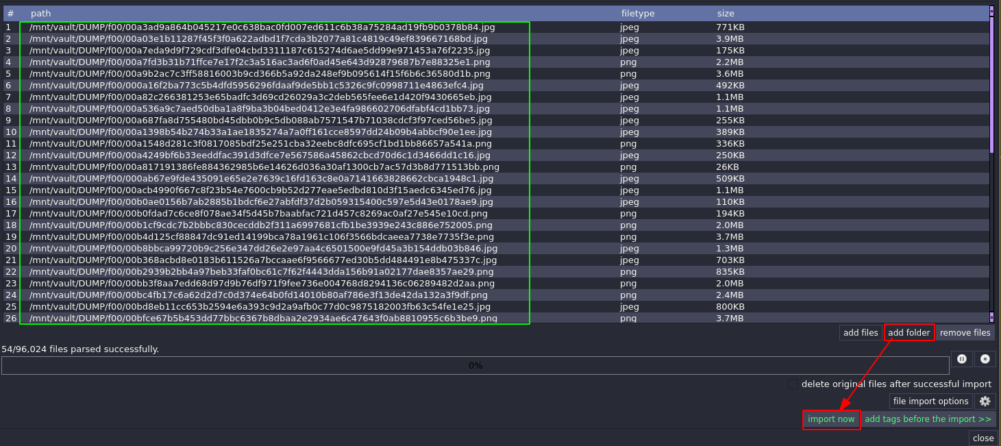Select the path starting 00a536a9c7aed50
This screenshot has height=446, width=1001.
(x=495, y=109)
